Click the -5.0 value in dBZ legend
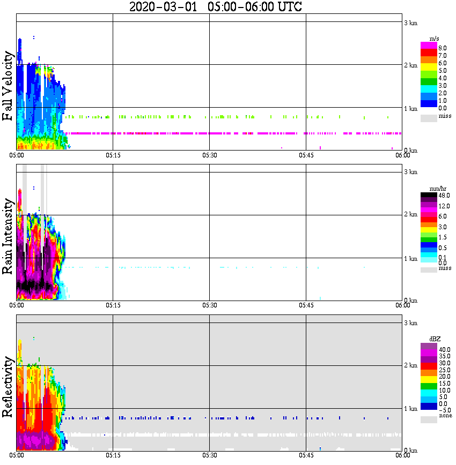 (x=445, y=410)
